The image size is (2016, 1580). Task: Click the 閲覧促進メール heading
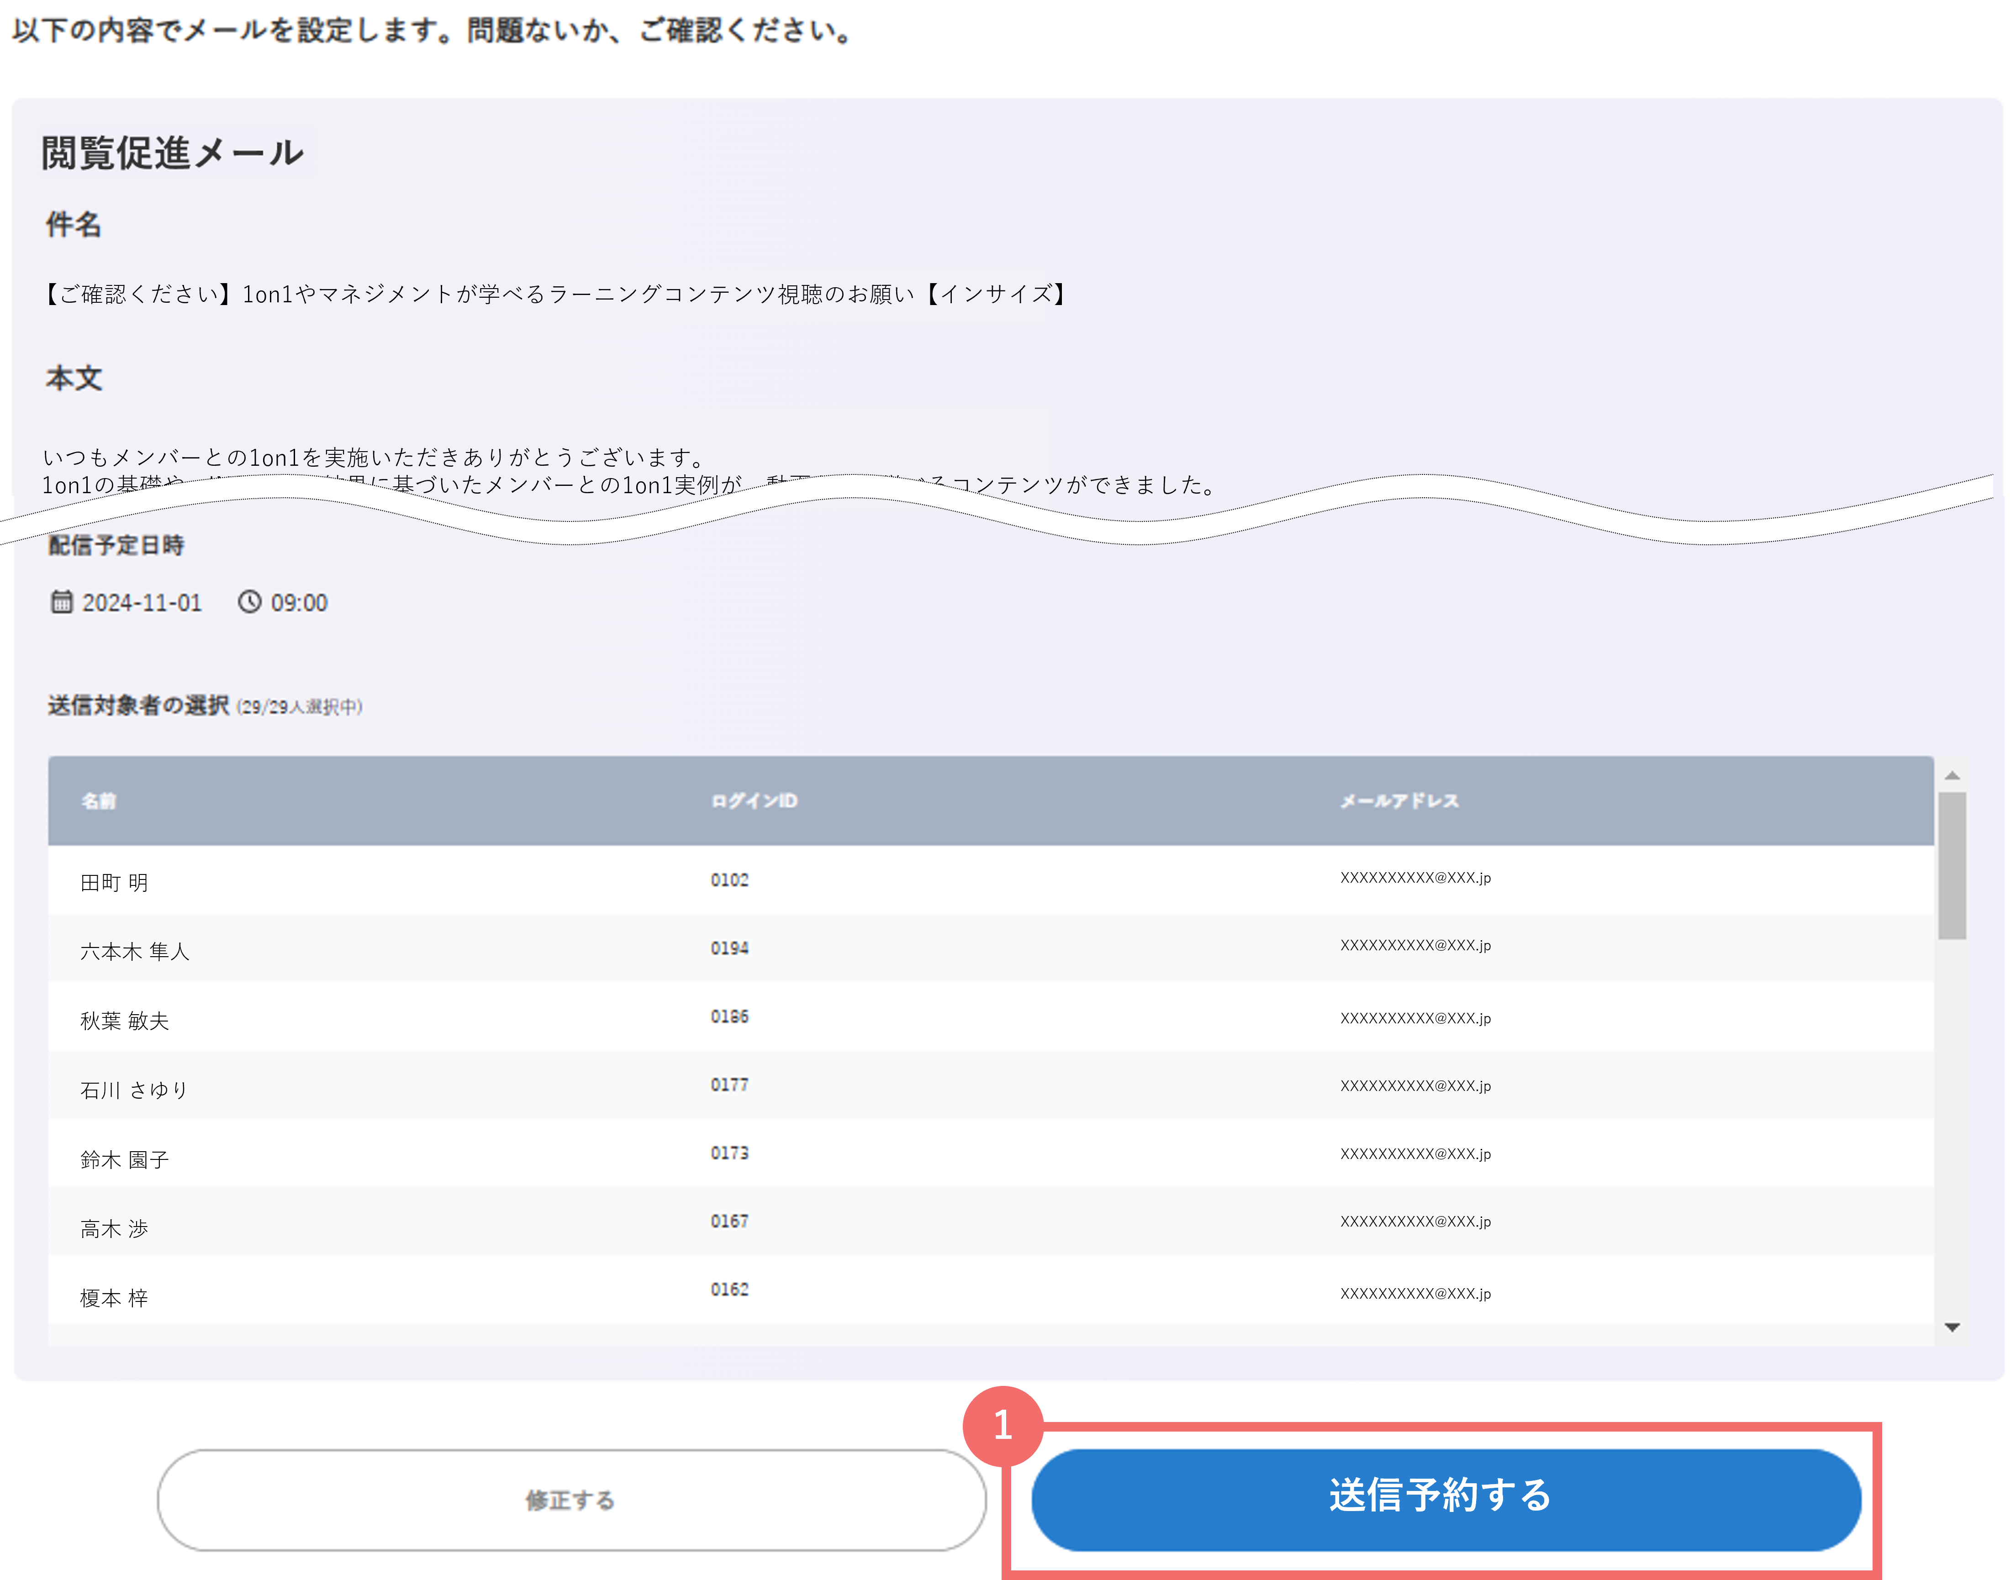172,153
